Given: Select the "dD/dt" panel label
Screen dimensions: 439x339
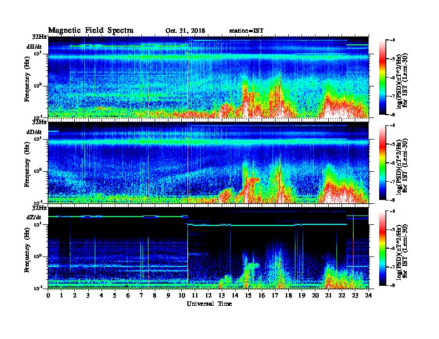Looking at the screenshot, I should point(34,132).
